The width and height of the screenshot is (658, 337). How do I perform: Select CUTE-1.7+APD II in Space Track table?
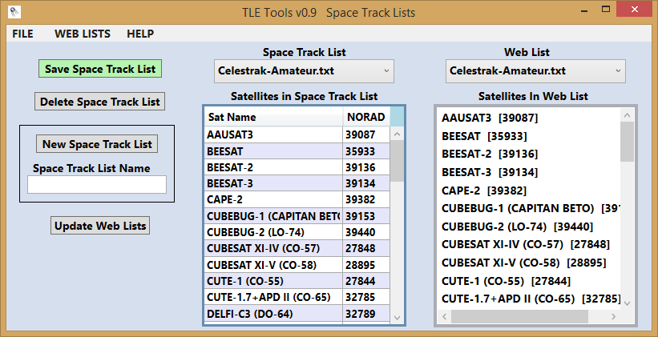pos(297,297)
